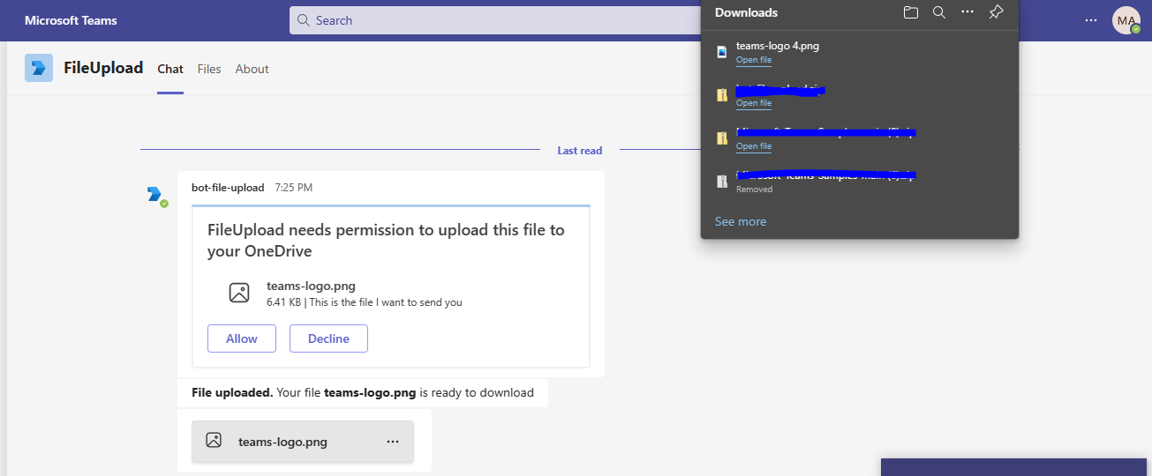
Task: Click the bot-file-upload avatar icon
Action: point(156,195)
